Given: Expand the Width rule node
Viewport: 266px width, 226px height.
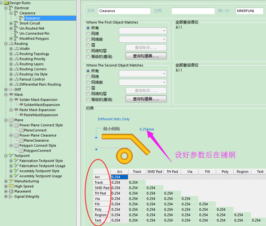Looking at the screenshot, I should [11, 49].
